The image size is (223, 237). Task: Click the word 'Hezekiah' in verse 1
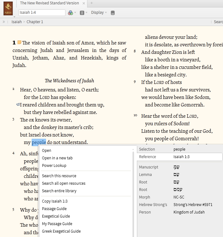tap(91, 58)
